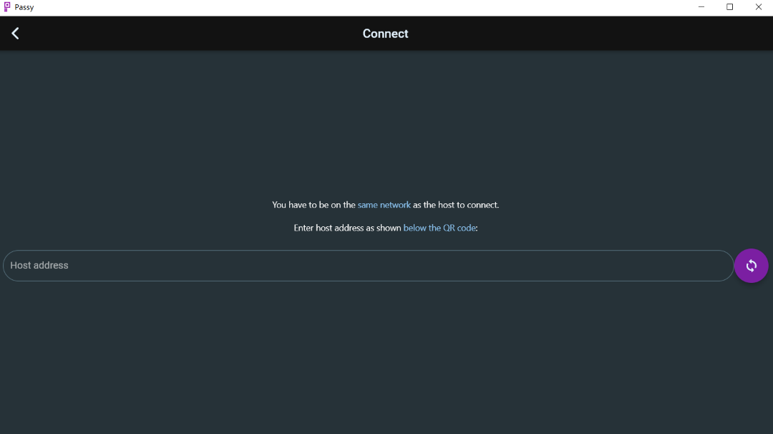Click the "Passy" window title text

tap(24, 7)
